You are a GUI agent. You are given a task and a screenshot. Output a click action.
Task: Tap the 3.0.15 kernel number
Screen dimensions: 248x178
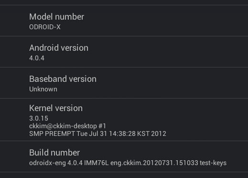coord(39,118)
